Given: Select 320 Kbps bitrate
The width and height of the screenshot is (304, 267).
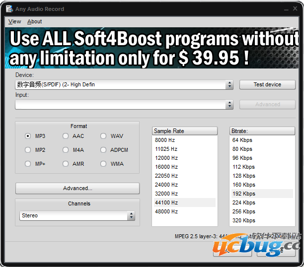Looking at the screenshot, I should [243, 220].
